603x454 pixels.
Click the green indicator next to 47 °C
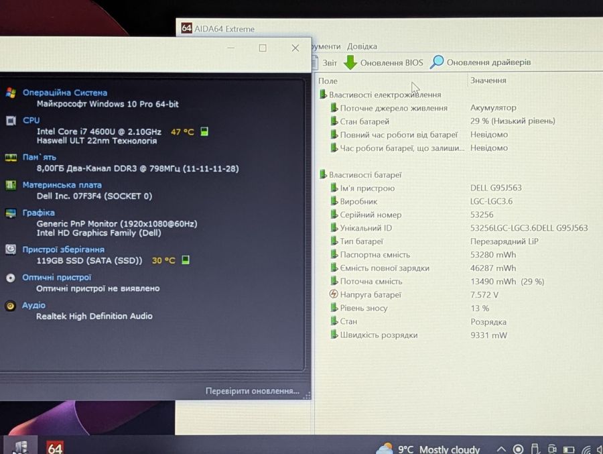pyautogui.click(x=204, y=131)
